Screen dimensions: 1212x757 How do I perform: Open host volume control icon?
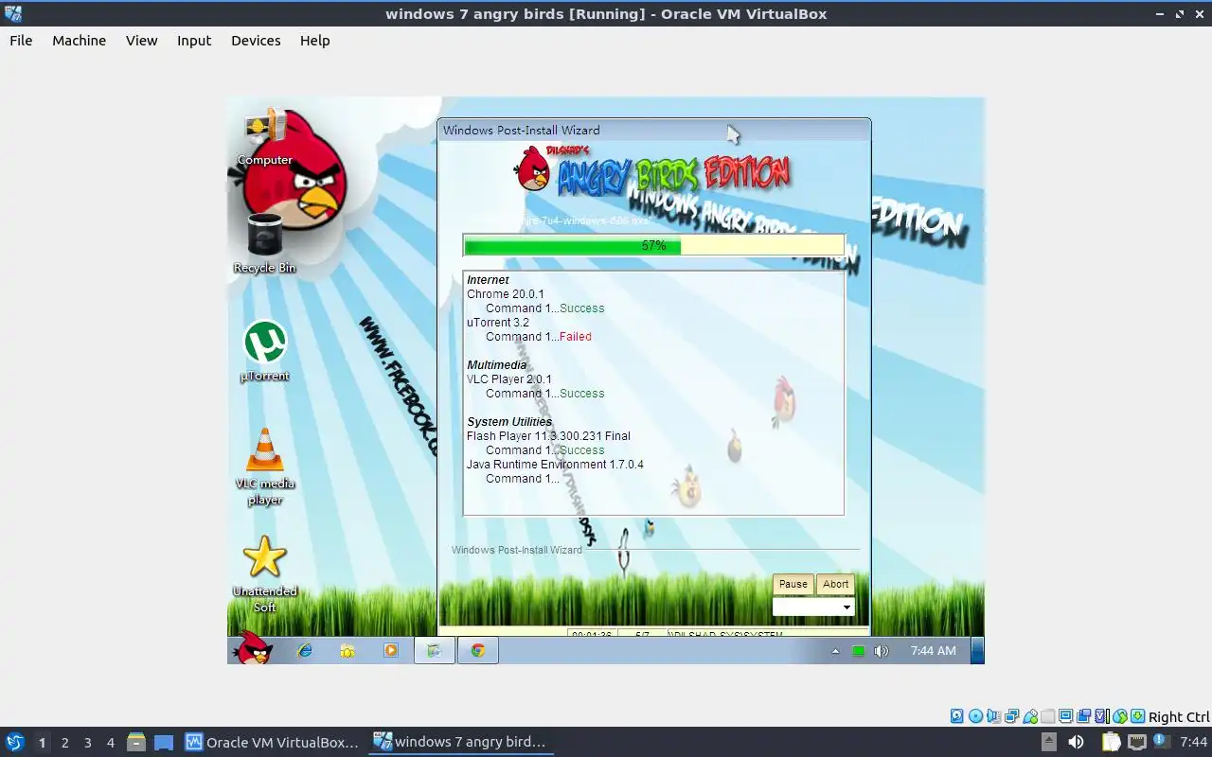(1077, 742)
